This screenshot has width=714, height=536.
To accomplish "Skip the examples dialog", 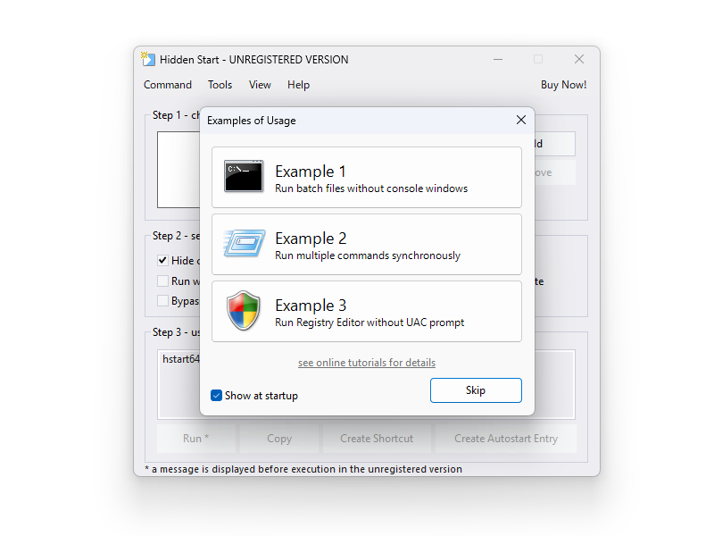I will pos(476,390).
